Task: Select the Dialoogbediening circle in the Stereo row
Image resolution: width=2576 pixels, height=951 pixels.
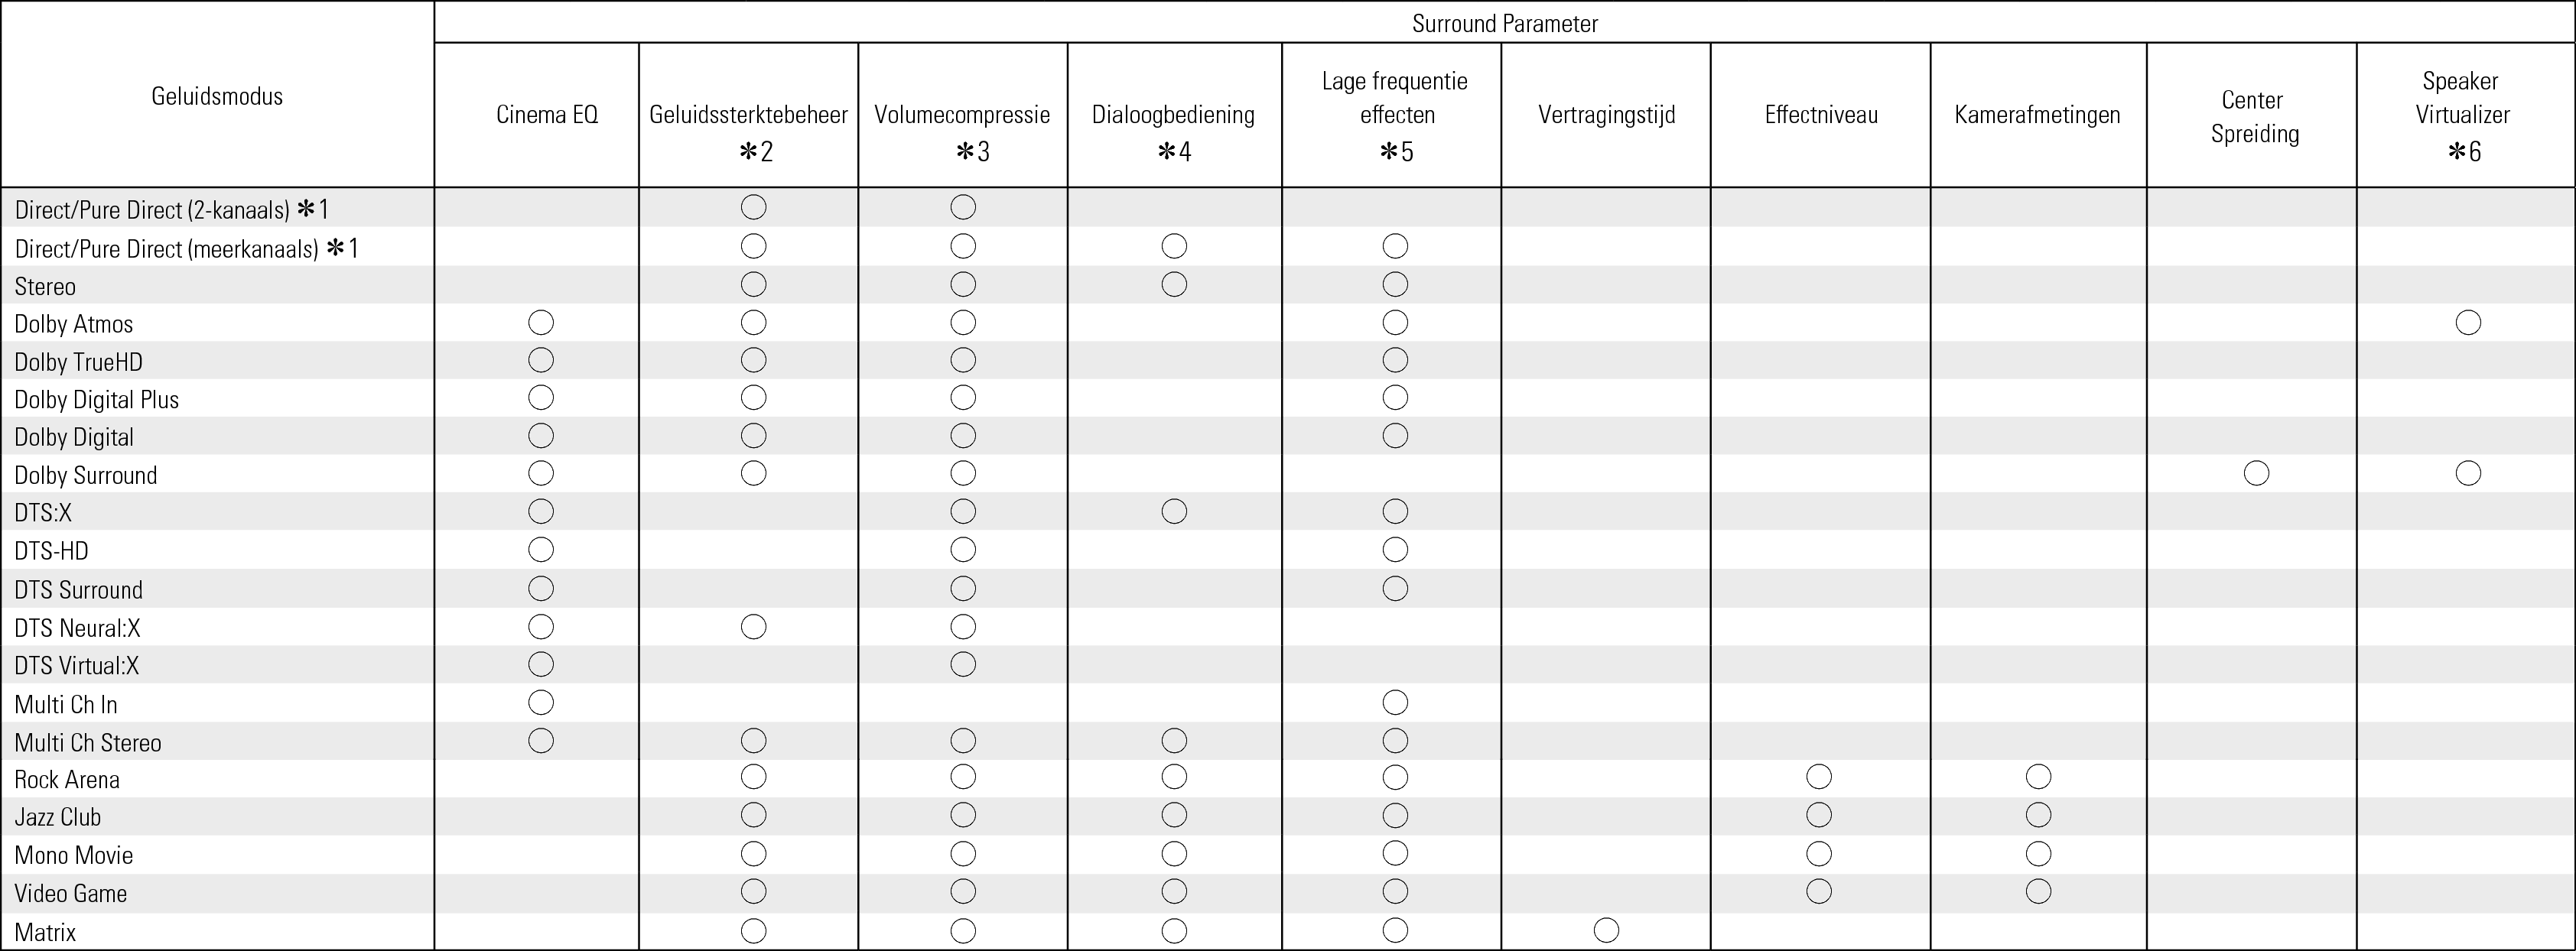Action: pyautogui.click(x=1174, y=284)
